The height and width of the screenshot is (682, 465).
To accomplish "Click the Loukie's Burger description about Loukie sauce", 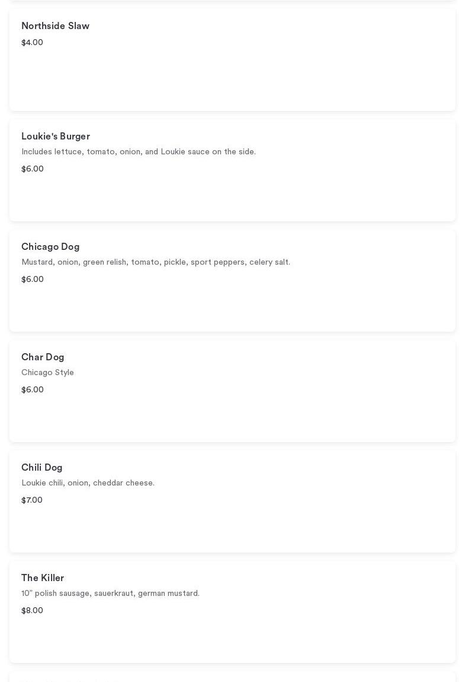I will click(x=139, y=152).
